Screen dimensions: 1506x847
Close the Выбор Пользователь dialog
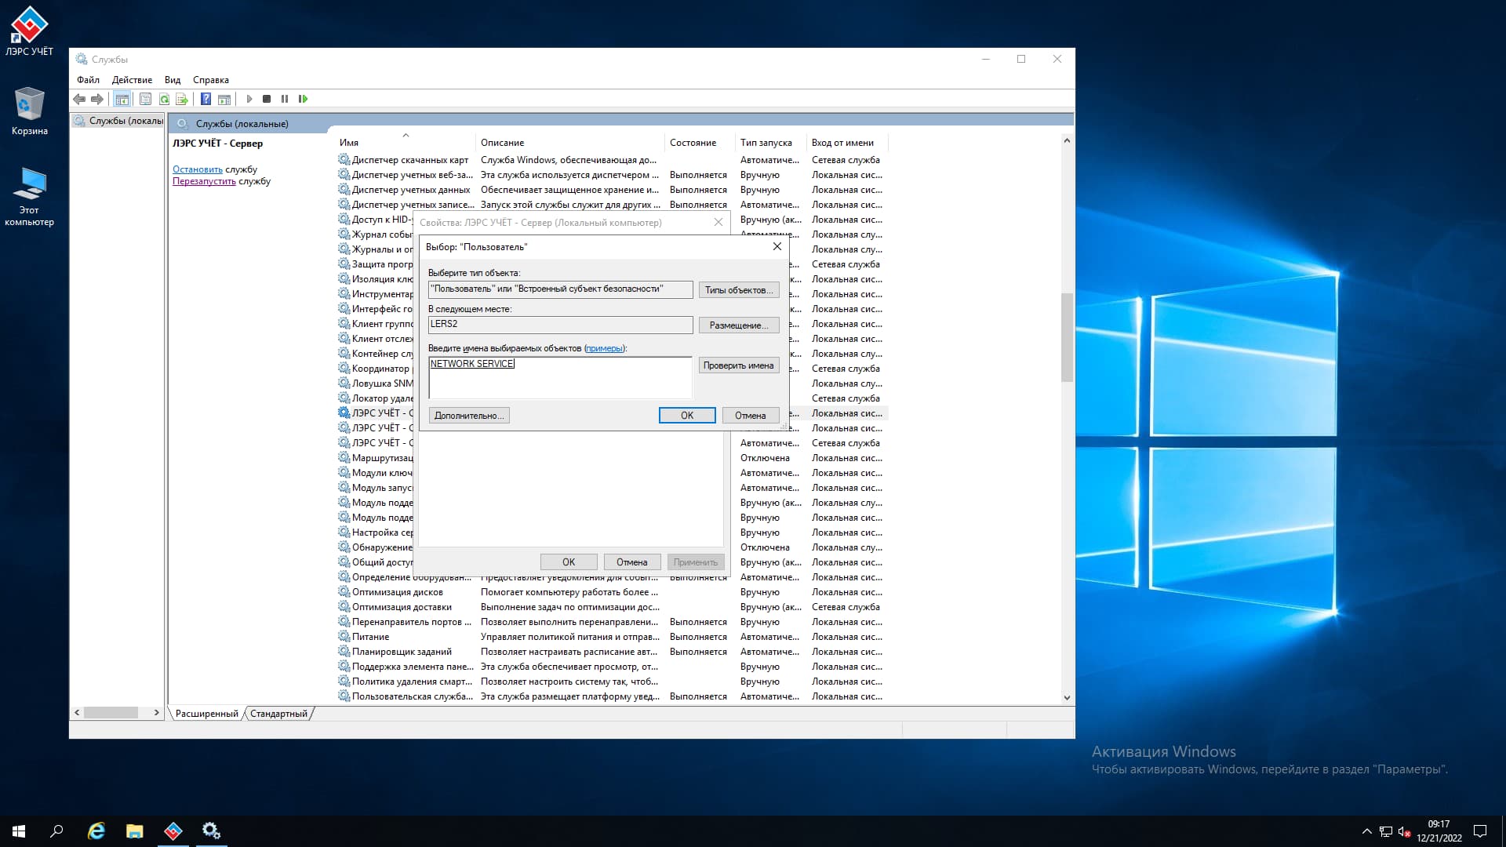coord(777,246)
